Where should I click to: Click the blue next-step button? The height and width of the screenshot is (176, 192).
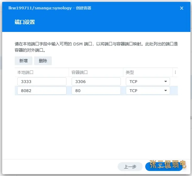[x=164, y=167]
